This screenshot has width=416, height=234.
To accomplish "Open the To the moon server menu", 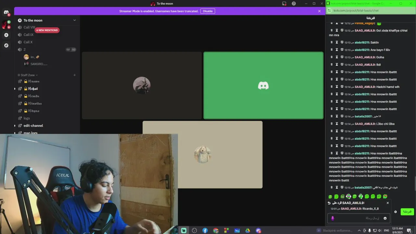I will 47,20.
